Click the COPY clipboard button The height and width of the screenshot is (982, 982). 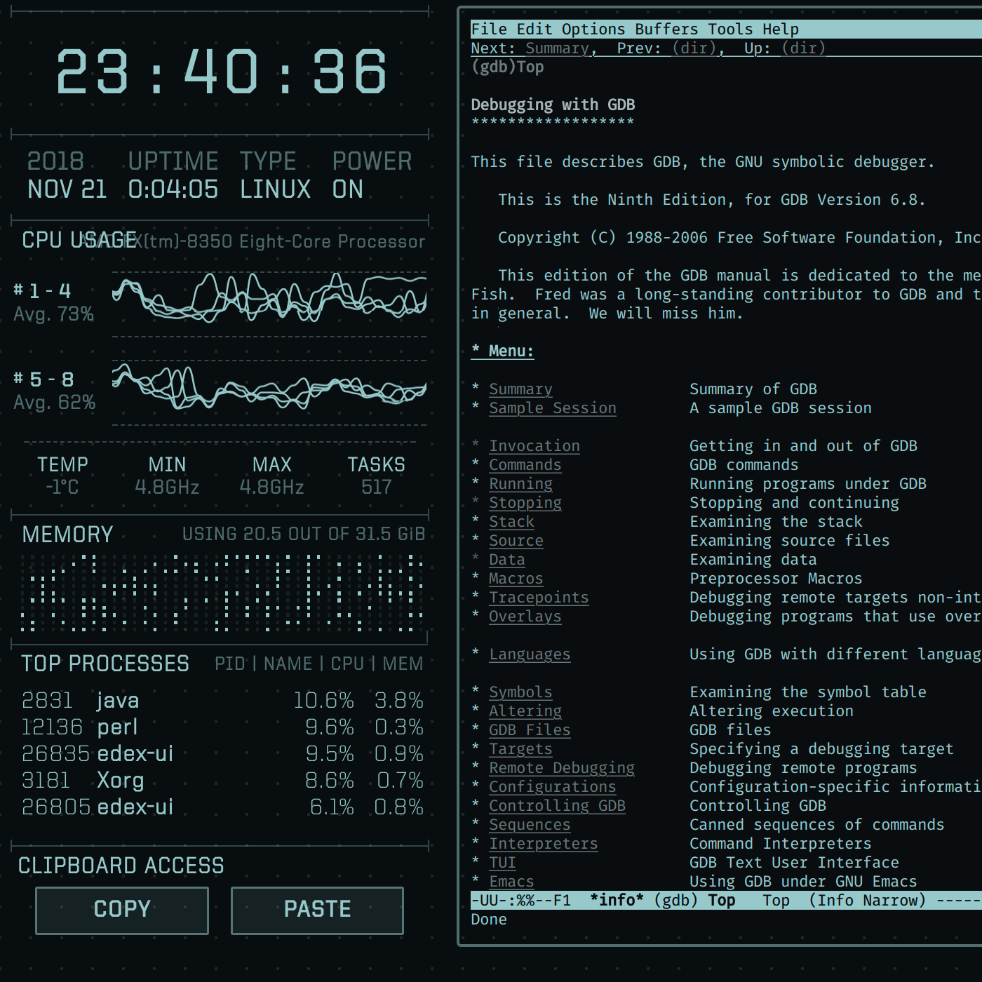pyautogui.click(x=122, y=910)
